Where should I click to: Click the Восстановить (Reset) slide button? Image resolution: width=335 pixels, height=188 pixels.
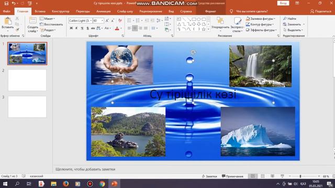pyautogui.click(x=51, y=25)
